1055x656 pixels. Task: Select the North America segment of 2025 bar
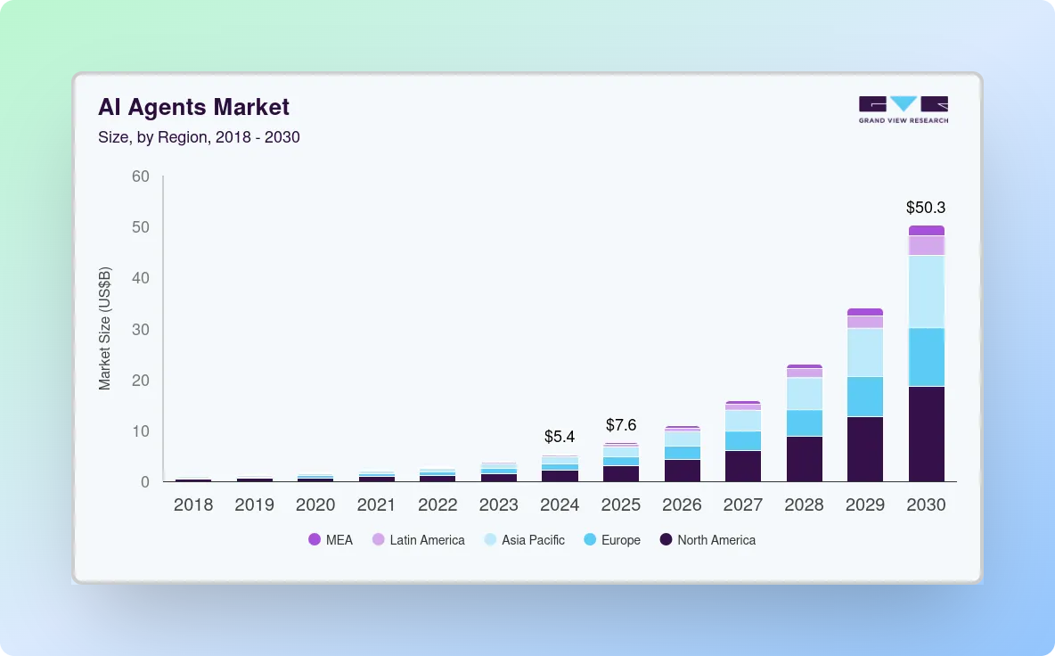coord(621,473)
